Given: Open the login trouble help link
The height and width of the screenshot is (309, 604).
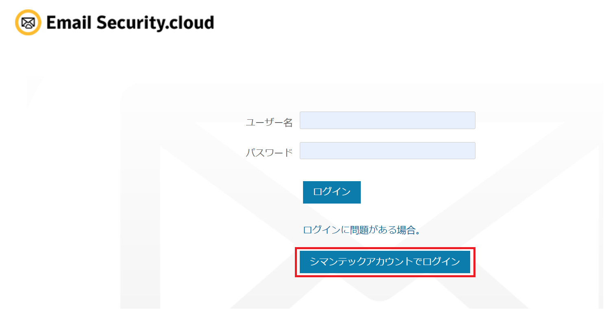Looking at the screenshot, I should pyautogui.click(x=362, y=230).
